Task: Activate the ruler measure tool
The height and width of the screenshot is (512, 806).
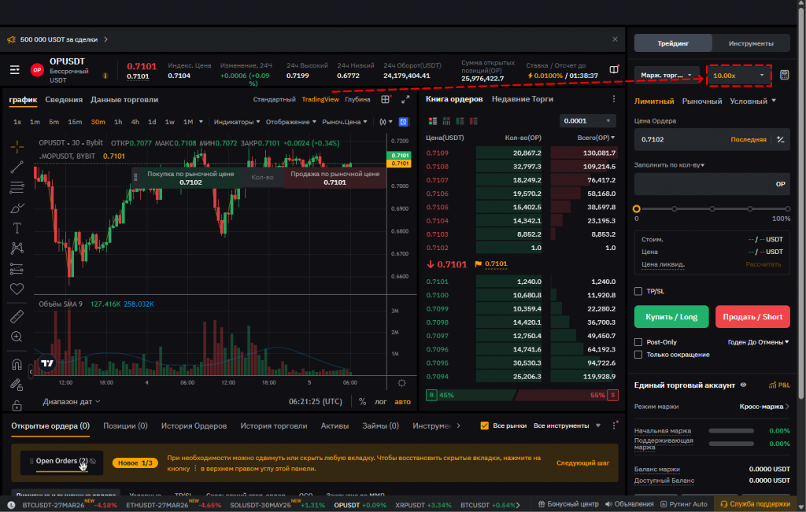Action: [x=17, y=316]
